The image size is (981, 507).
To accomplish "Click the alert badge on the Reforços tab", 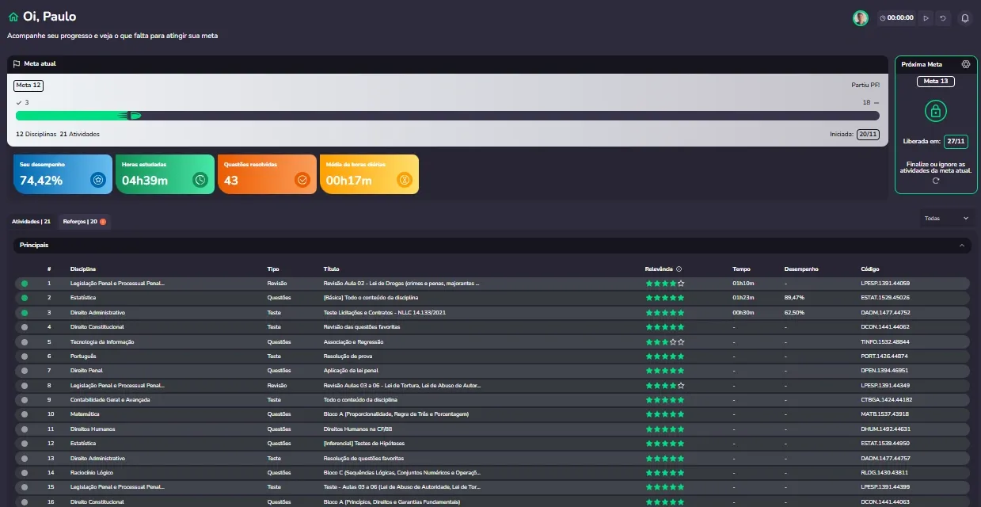I will (103, 221).
